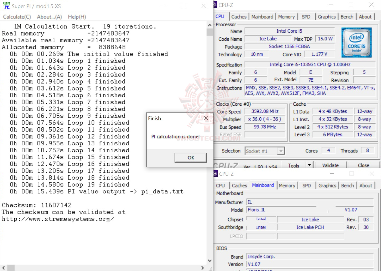381x271 pixels.
Task: Go to Memory tab in upper CPU-Z window
Action: 286,17
